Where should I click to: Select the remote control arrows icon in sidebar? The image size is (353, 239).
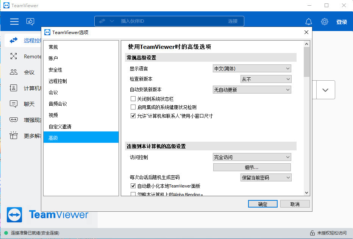click(x=14, y=40)
